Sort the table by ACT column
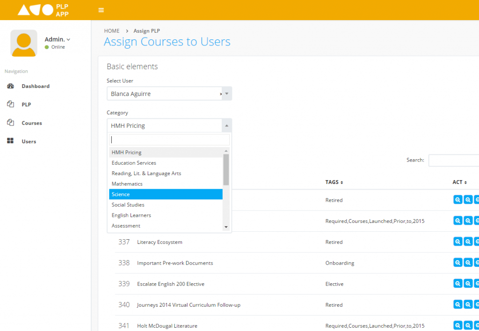The width and height of the screenshot is (479, 331). (x=459, y=182)
